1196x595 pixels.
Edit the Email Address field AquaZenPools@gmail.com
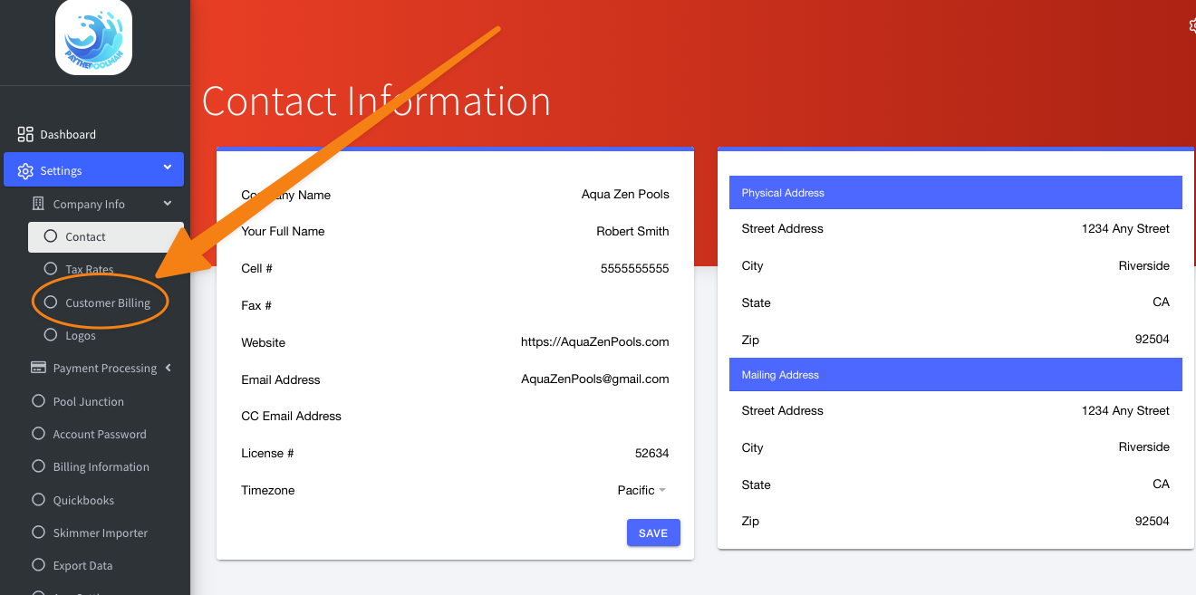pos(594,379)
